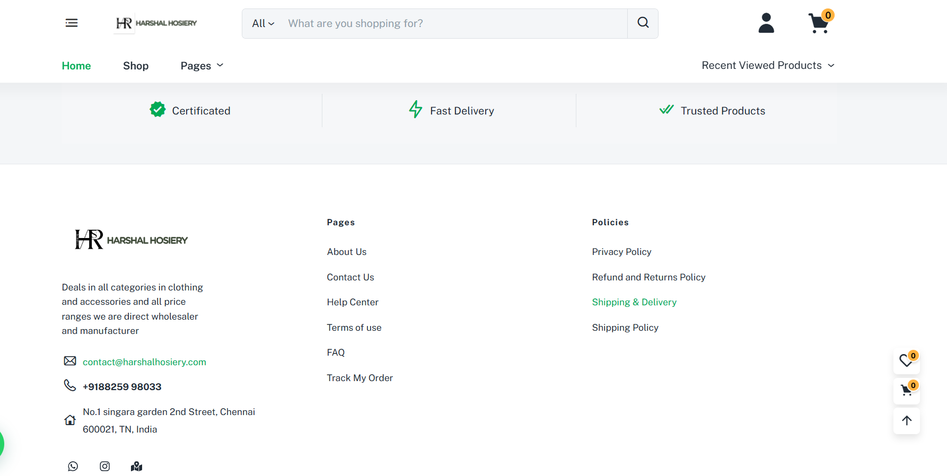Open the map location icon
The height and width of the screenshot is (476, 947).
pyautogui.click(x=136, y=466)
